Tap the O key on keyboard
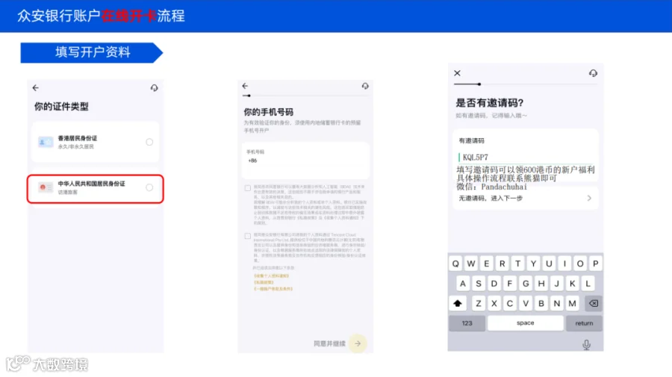Image resolution: width=672 pixels, height=377 pixels. pos(580,264)
